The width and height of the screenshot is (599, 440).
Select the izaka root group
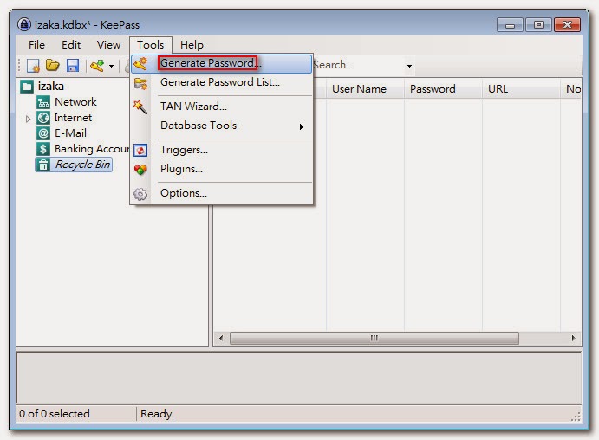(51, 87)
